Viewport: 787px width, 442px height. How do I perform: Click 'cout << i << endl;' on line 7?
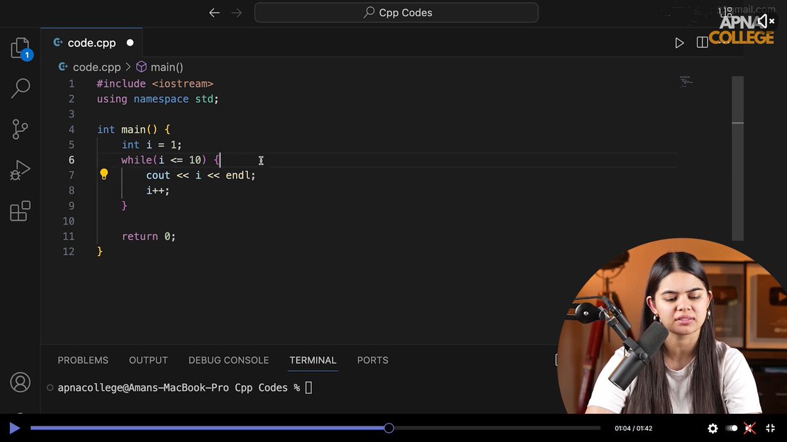coord(201,175)
